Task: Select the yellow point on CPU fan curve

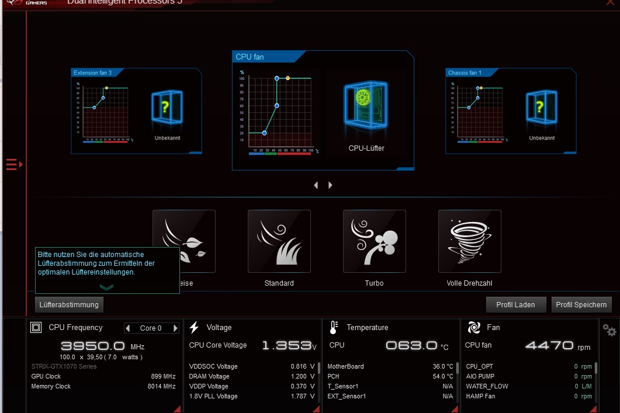Action: (288, 78)
